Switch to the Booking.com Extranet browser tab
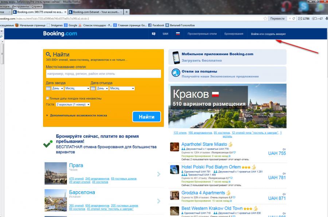This screenshot has width=328, height=217. (95, 11)
